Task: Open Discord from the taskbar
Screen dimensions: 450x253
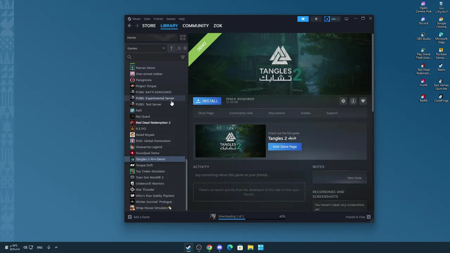Action: 220,247
